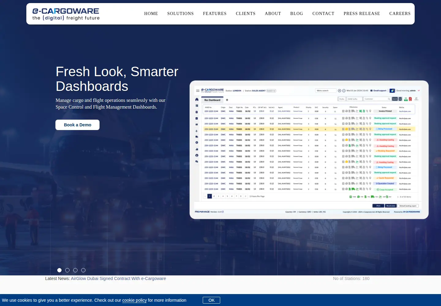This screenshot has width=441, height=306.
Task: Show the third slide via its dot
Action: click(75, 270)
